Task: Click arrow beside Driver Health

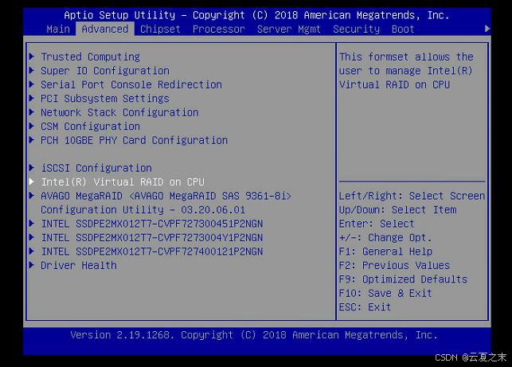Action: [32, 265]
